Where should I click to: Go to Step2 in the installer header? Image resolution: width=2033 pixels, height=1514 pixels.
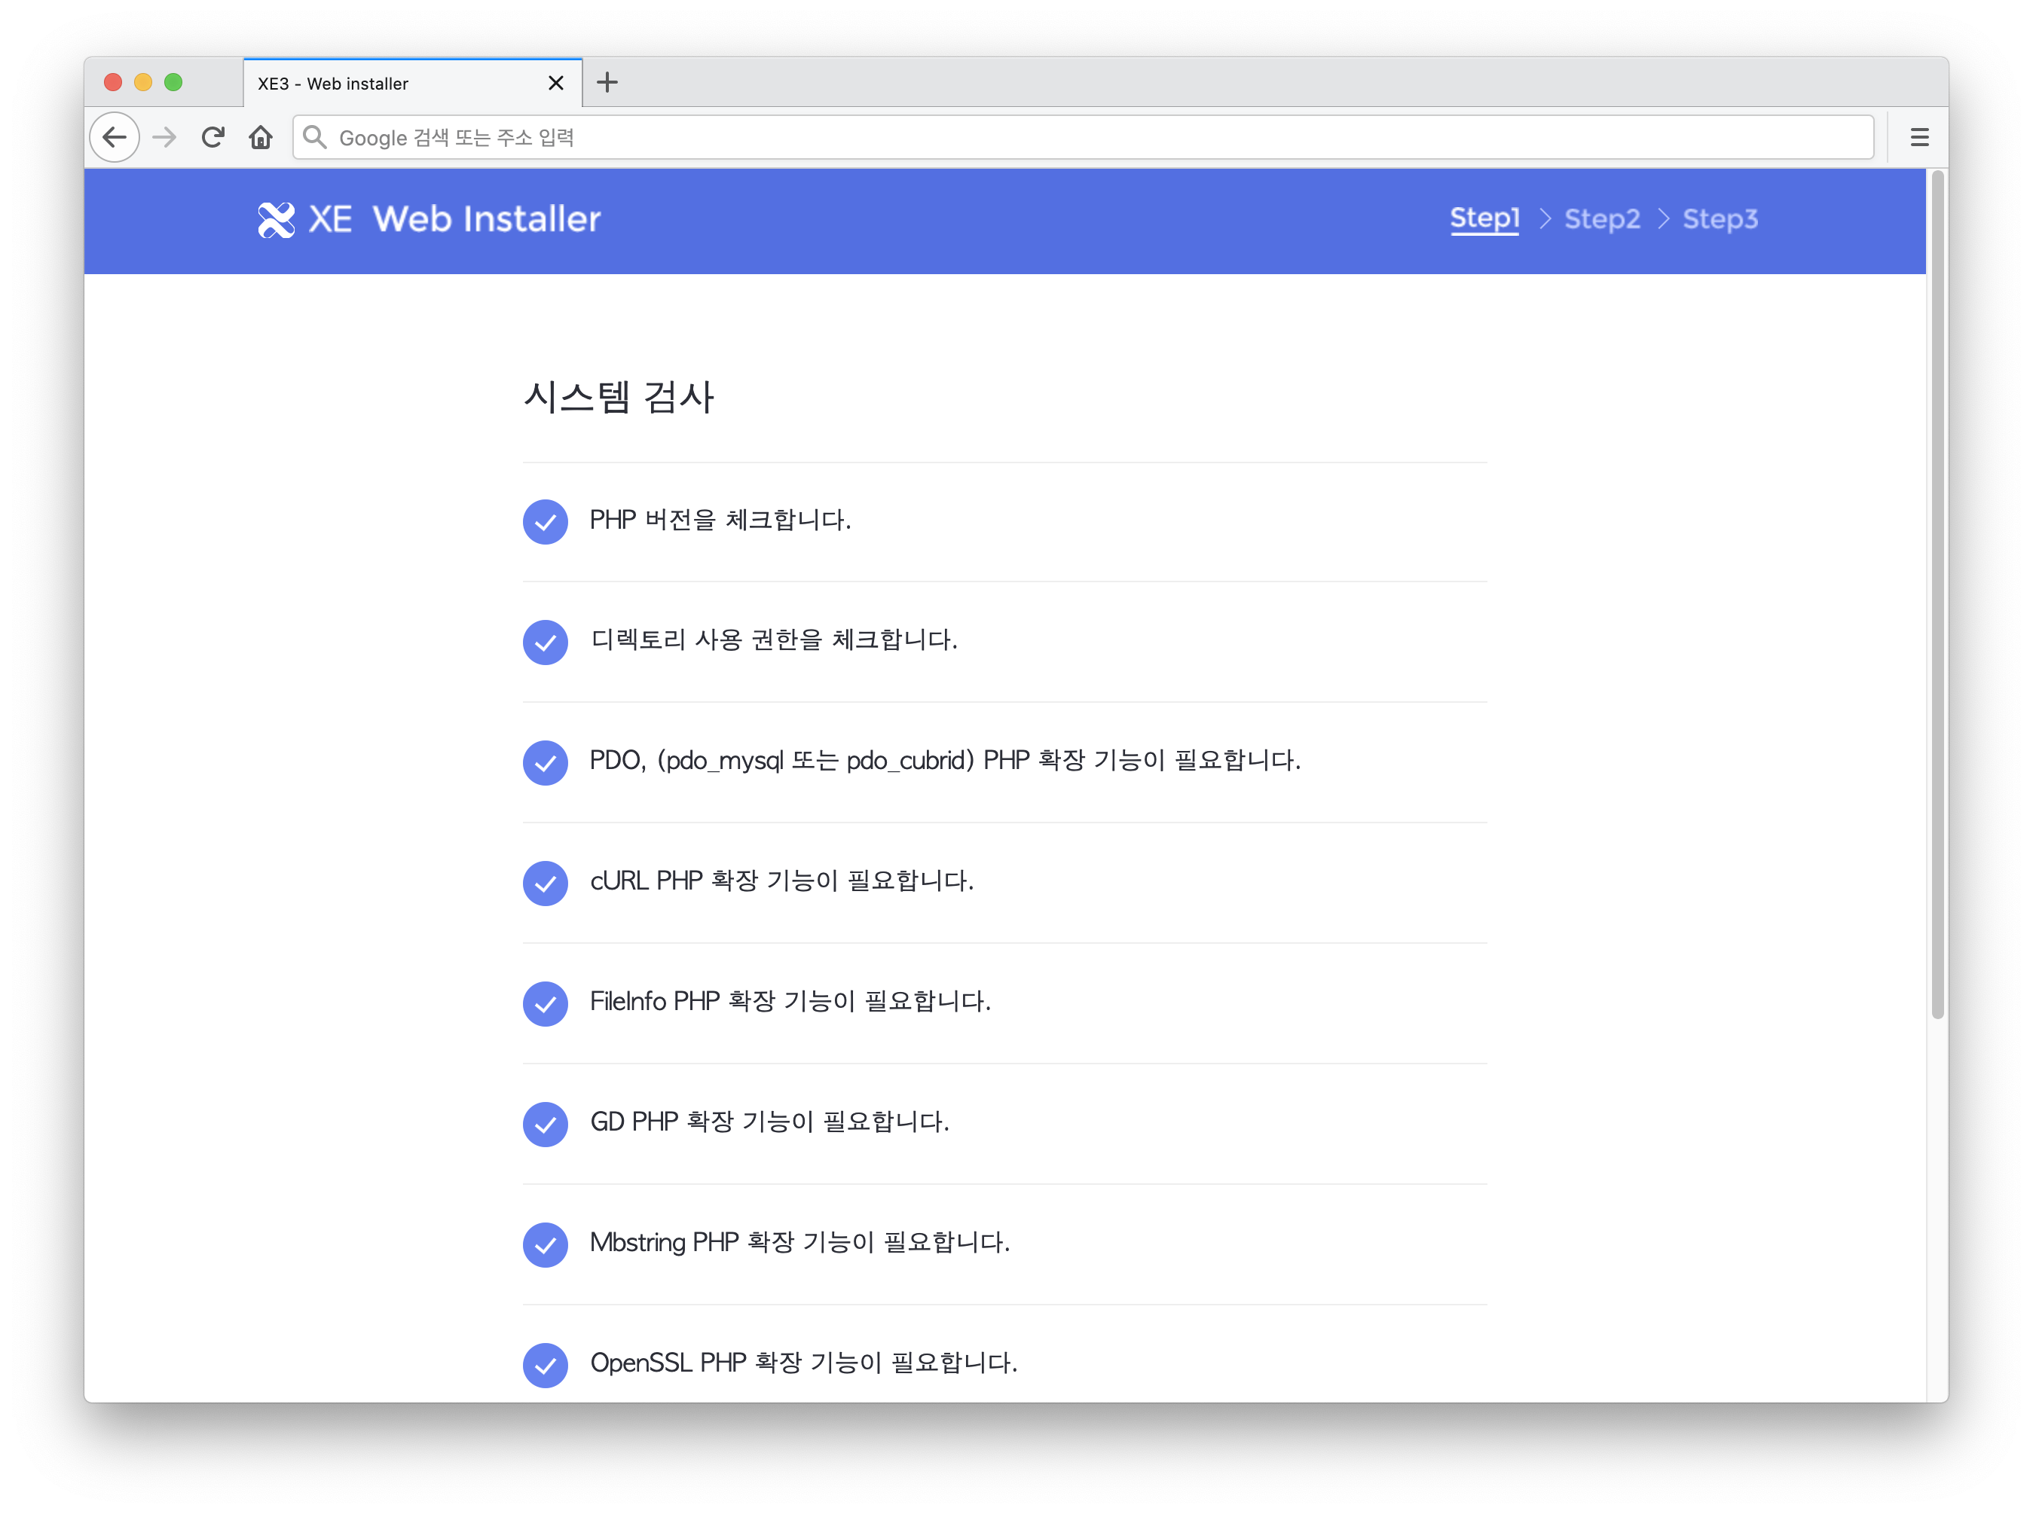click(x=1602, y=219)
